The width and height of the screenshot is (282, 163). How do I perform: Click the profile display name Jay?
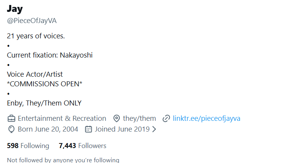point(15,8)
